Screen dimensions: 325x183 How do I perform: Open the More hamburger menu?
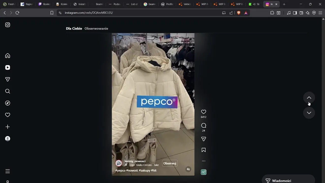[x=8, y=171]
